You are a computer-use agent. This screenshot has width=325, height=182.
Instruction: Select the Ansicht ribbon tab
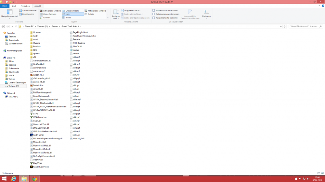pos(38,6)
